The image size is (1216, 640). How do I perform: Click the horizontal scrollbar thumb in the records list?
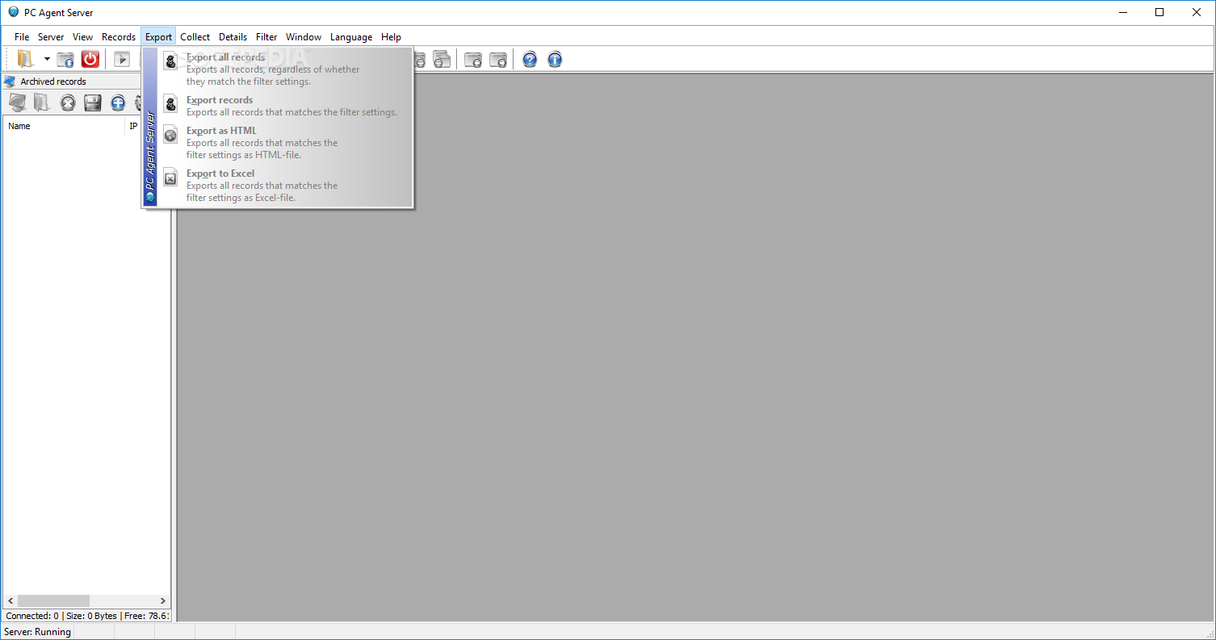click(x=53, y=601)
